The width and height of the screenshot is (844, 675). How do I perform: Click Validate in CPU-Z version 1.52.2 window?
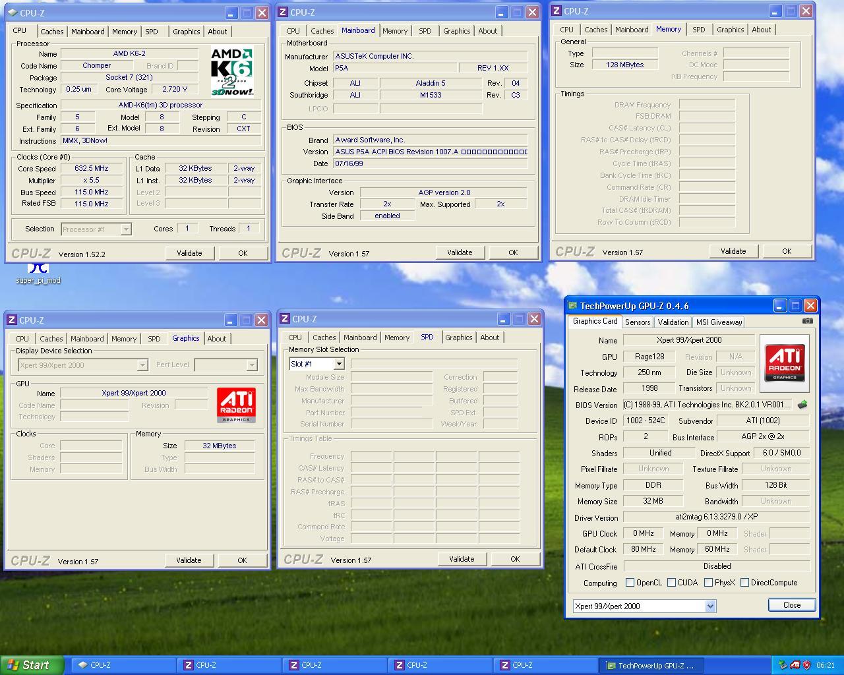pyautogui.click(x=189, y=253)
